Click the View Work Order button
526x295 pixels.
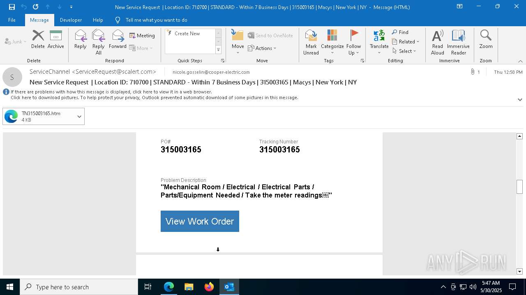[200, 221]
